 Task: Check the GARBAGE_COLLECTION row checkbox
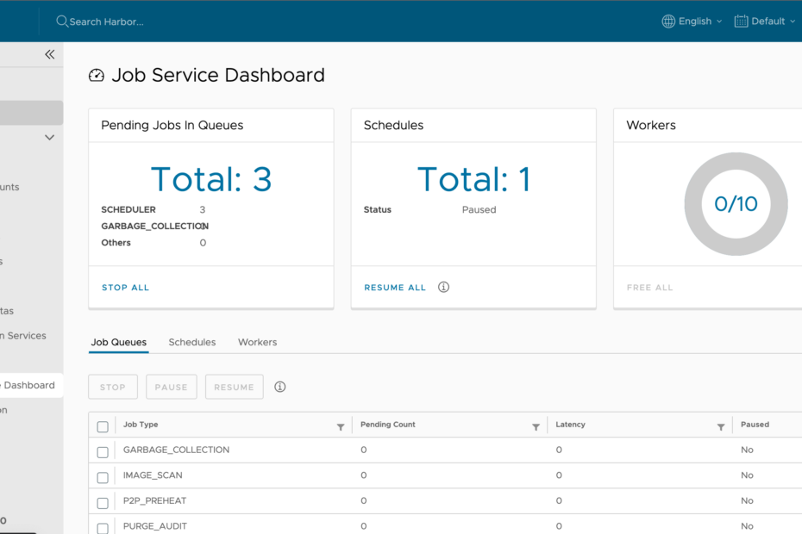(103, 452)
